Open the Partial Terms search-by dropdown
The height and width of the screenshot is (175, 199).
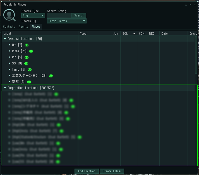(x=66, y=21)
